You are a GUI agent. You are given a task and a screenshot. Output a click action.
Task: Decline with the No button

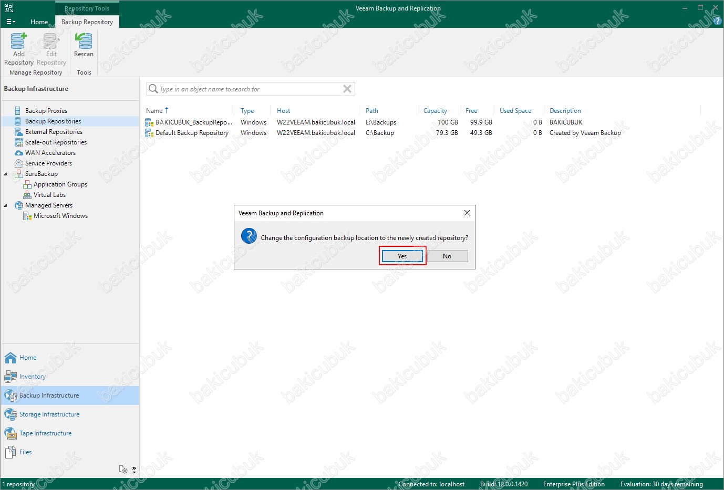click(x=447, y=256)
